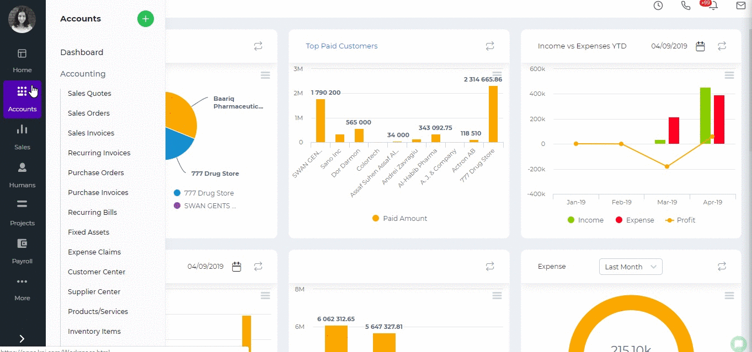Go to Sales Orders
Viewport: 752px width, 352px height.
(x=89, y=113)
